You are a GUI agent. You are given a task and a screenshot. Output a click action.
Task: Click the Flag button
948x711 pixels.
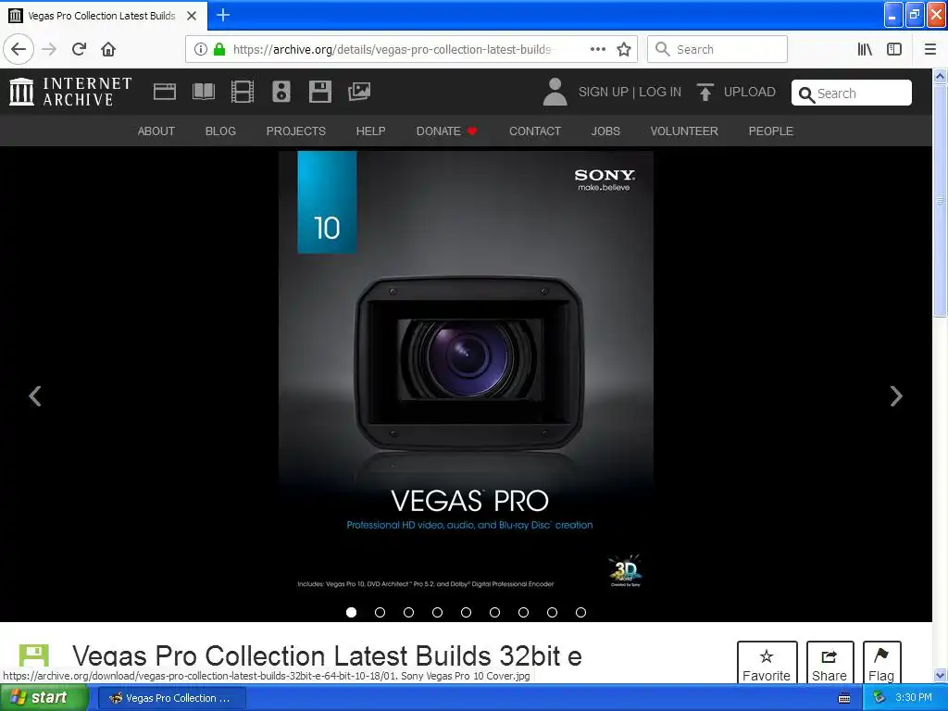[x=881, y=663]
